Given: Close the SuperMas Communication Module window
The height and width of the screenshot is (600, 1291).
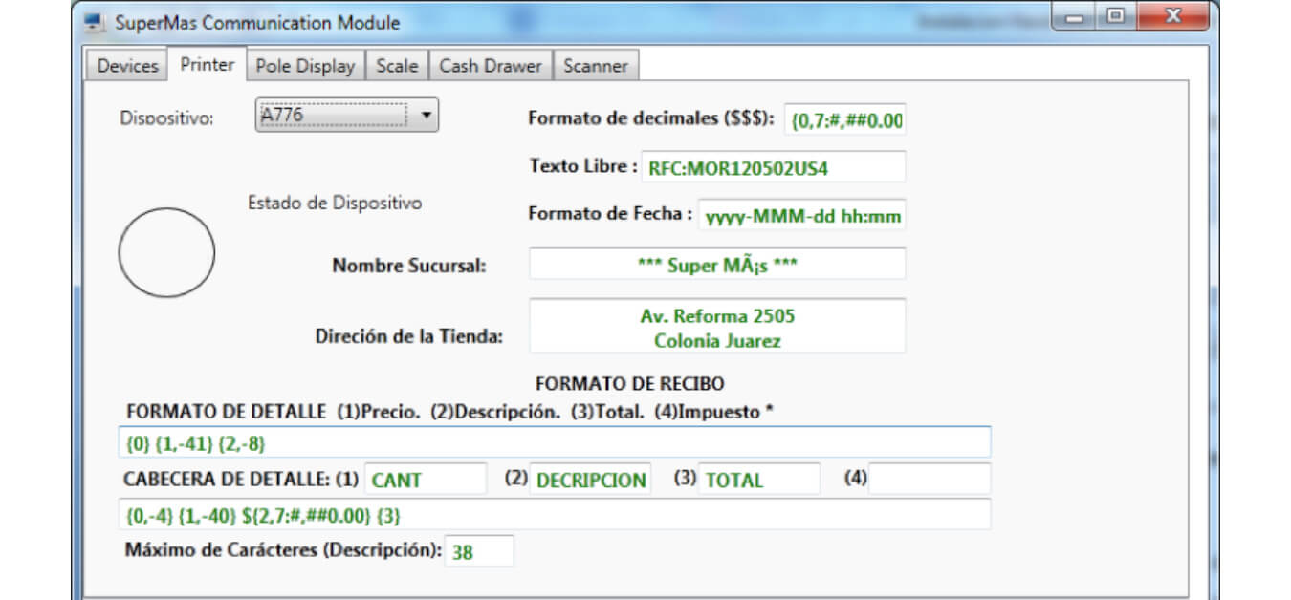Looking at the screenshot, I should click(x=1173, y=17).
